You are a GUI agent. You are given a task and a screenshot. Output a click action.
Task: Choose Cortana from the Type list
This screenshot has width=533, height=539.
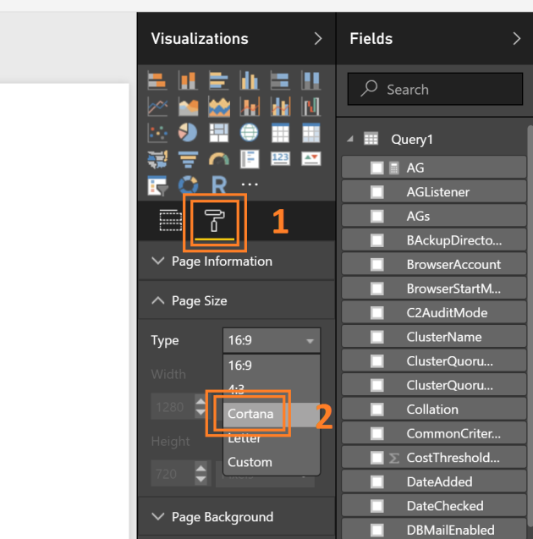coord(272,415)
